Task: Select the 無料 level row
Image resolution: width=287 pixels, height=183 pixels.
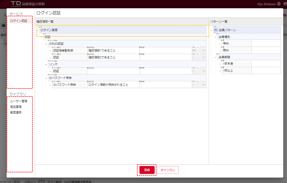Action: pyautogui.click(x=251, y=50)
